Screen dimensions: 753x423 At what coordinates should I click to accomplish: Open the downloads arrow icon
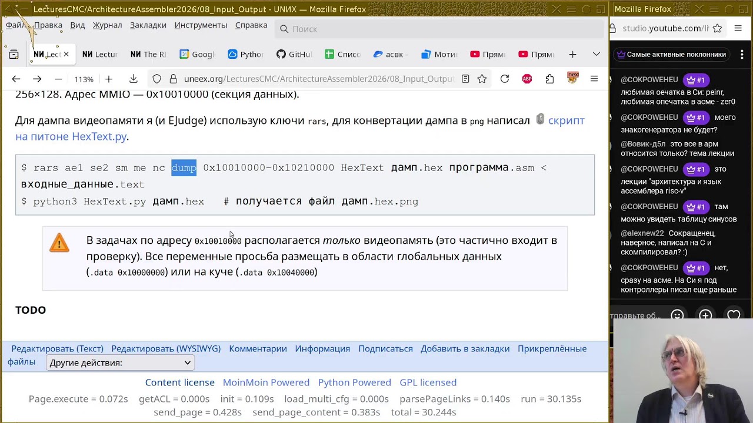coord(134,79)
